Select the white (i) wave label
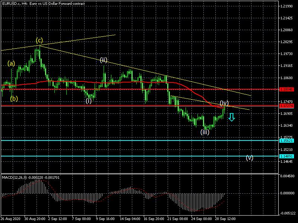This screenshot has height=223, width=298. tap(88, 100)
